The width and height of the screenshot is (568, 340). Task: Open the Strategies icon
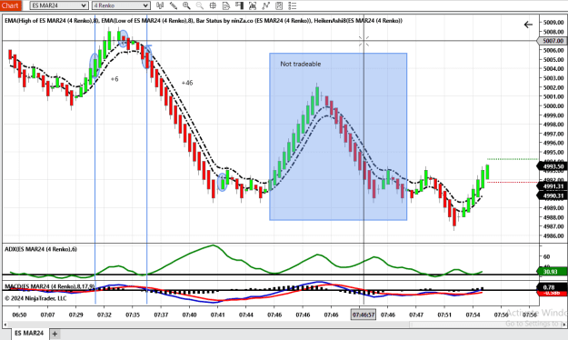tap(279, 5)
